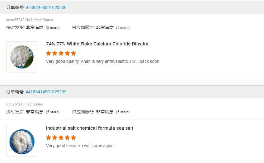264x163 pixels.
Task: Click reviewer name Ruby Ma
Action: click(x=13, y=104)
